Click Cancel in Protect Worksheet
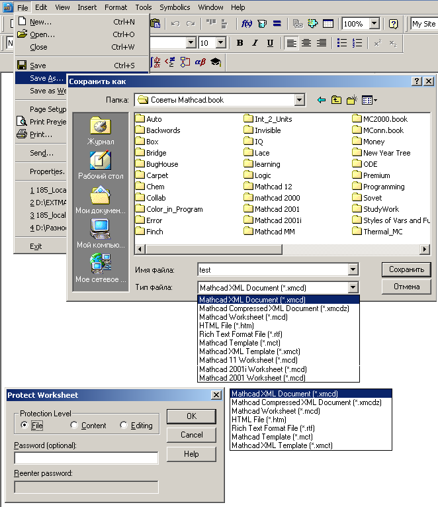 tap(191, 435)
